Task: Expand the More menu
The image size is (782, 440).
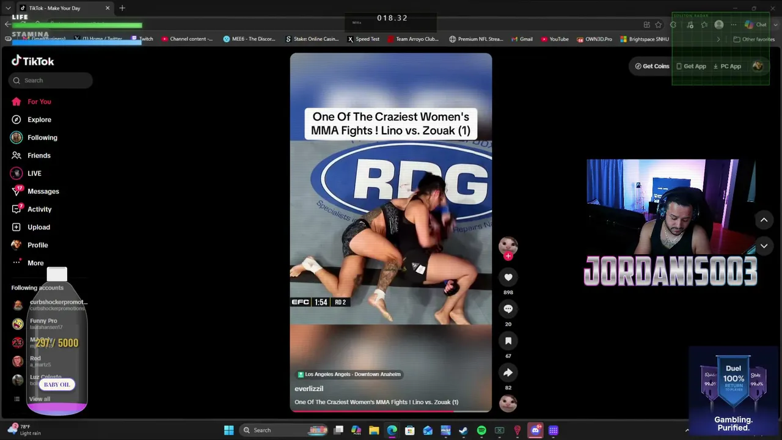Action: (27, 263)
